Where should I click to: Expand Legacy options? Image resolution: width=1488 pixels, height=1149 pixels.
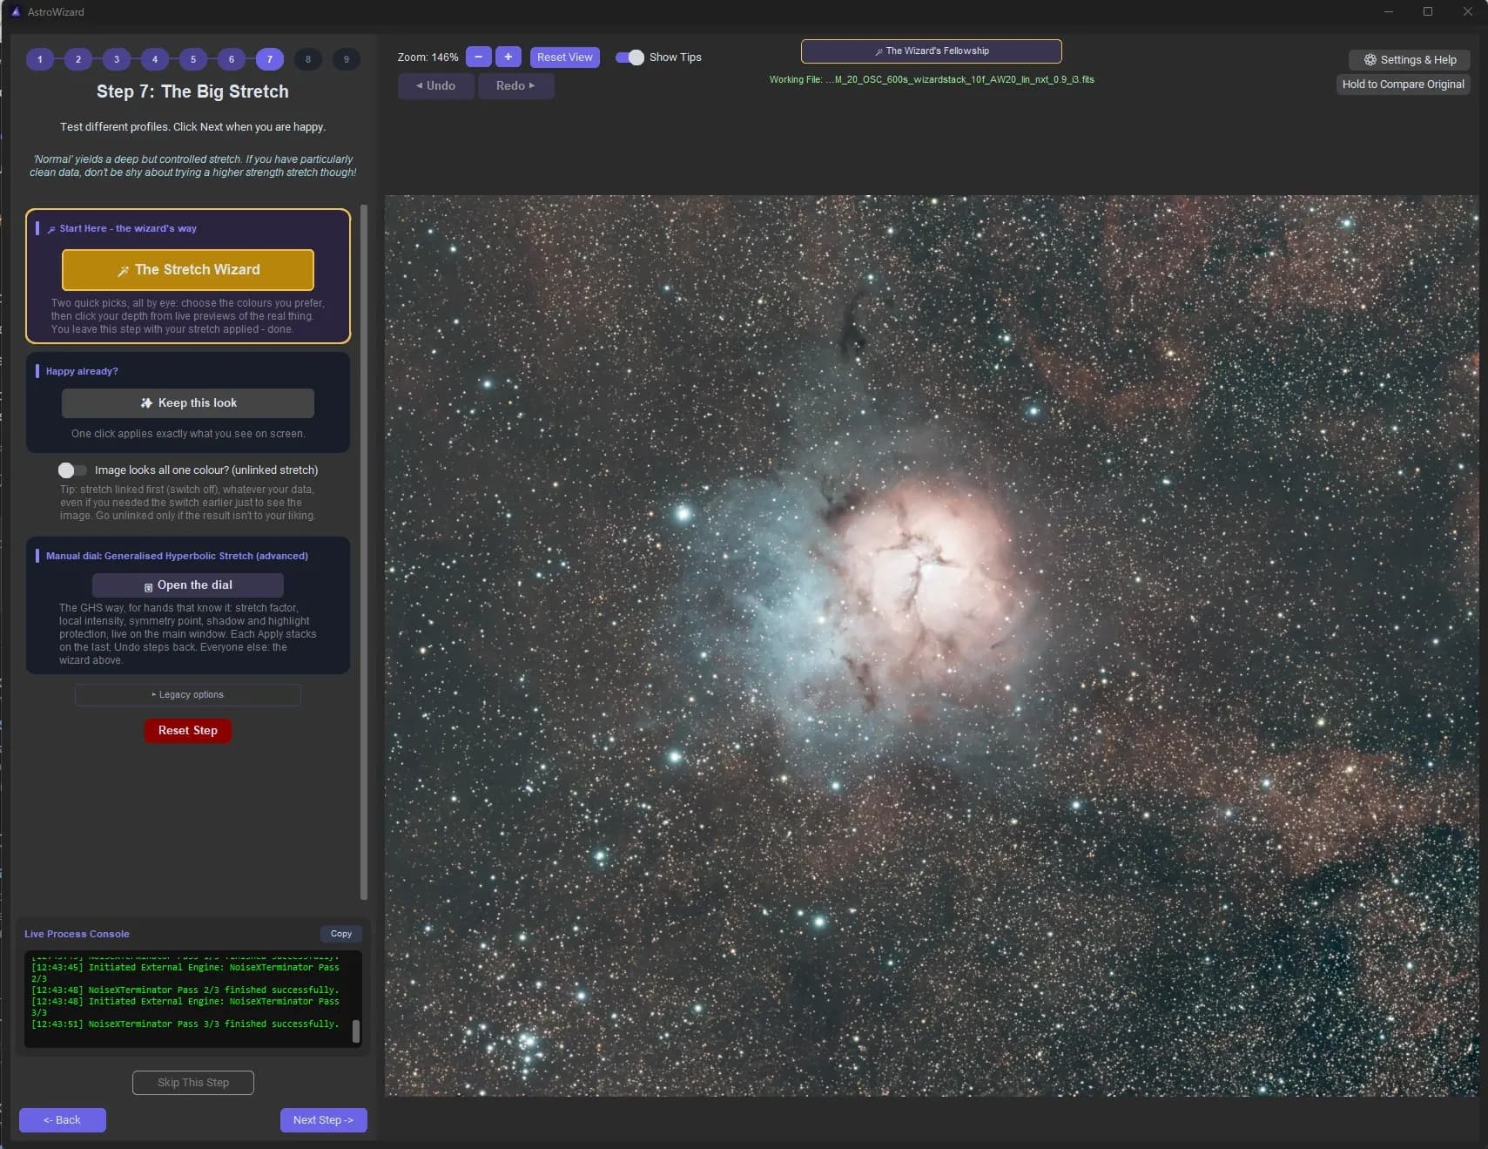188,694
